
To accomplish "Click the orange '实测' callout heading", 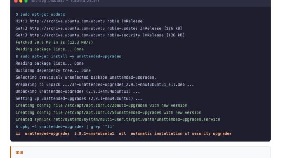I will pos(19,153).
